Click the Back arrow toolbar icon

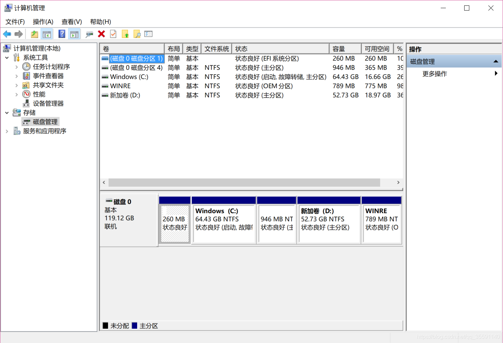[x=7, y=34]
